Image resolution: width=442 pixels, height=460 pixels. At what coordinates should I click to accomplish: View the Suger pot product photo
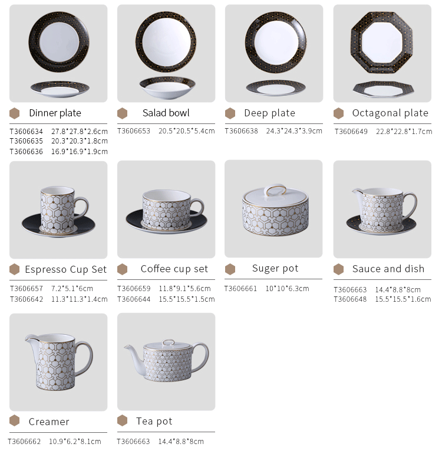(273, 209)
